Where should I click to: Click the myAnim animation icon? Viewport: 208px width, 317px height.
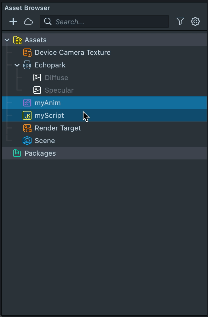(x=27, y=103)
